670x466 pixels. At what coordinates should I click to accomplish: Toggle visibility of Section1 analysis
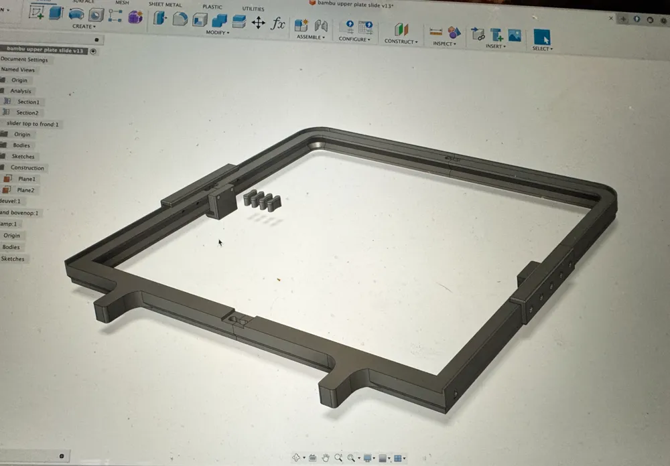coord(7,102)
